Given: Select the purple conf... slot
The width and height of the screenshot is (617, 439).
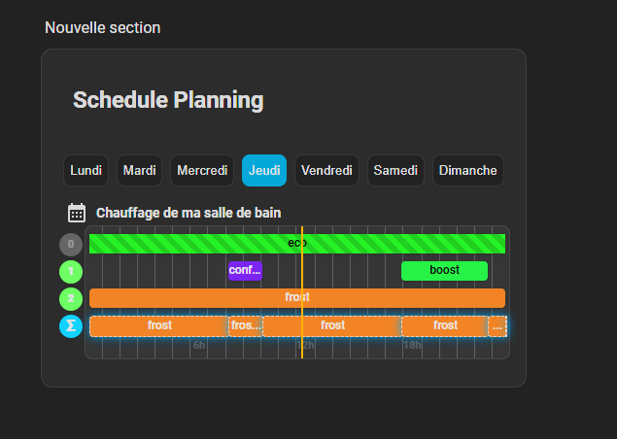Looking at the screenshot, I should [x=245, y=271].
